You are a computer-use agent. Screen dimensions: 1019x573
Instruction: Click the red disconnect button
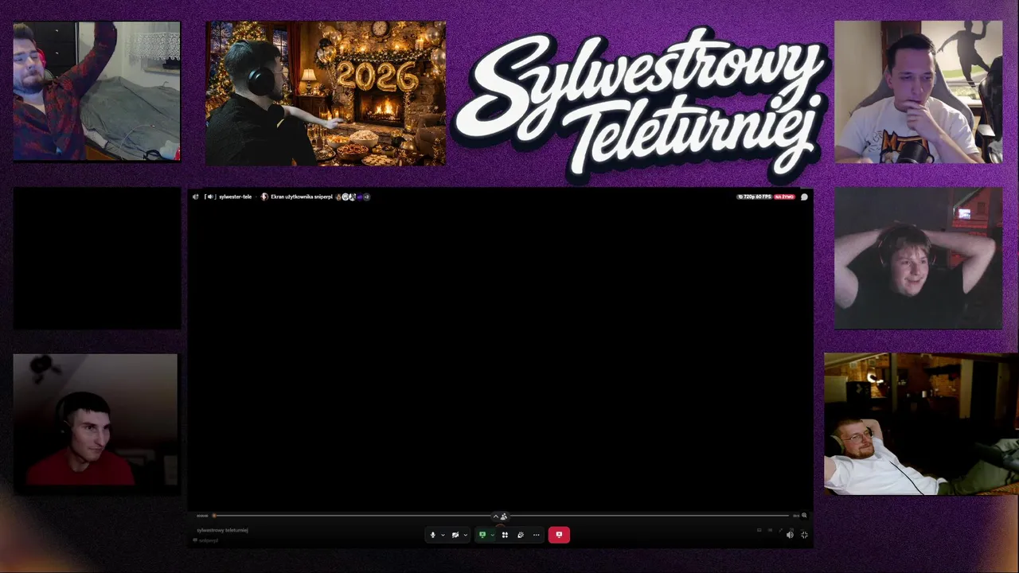[x=559, y=535]
